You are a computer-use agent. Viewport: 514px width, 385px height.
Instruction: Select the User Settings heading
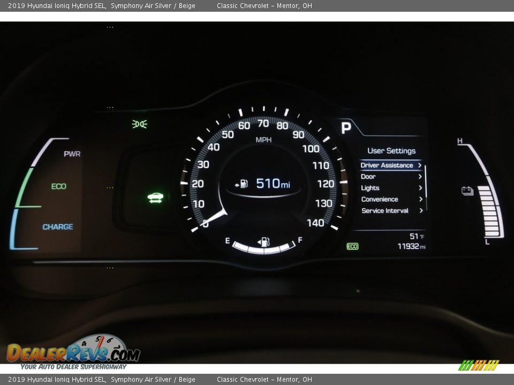pos(391,151)
